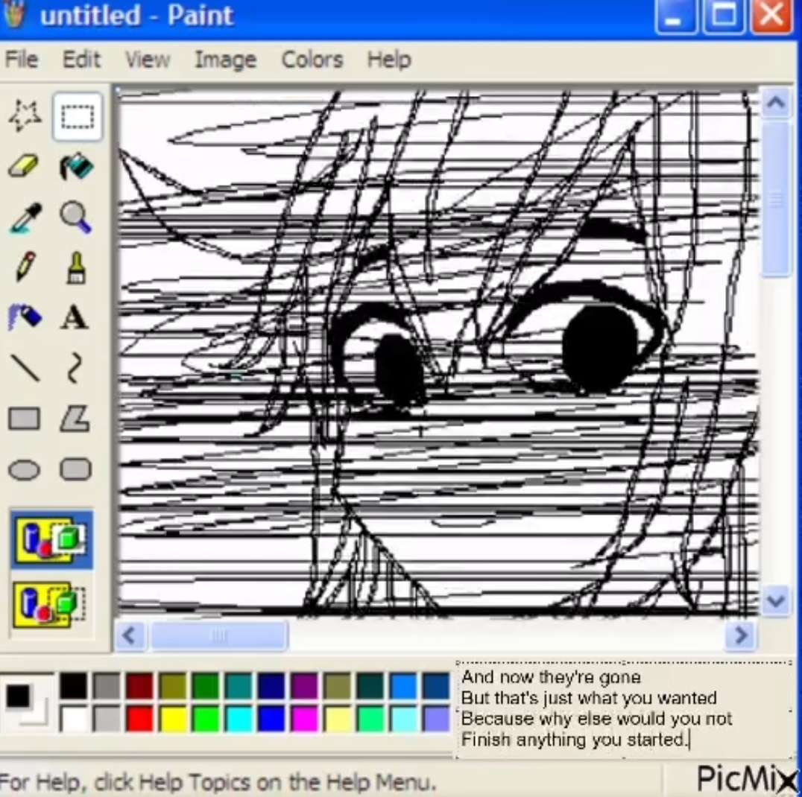The height and width of the screenshot is (797, 802).
Task: Pick the Airbrush spray can
Action: point(25,317)
